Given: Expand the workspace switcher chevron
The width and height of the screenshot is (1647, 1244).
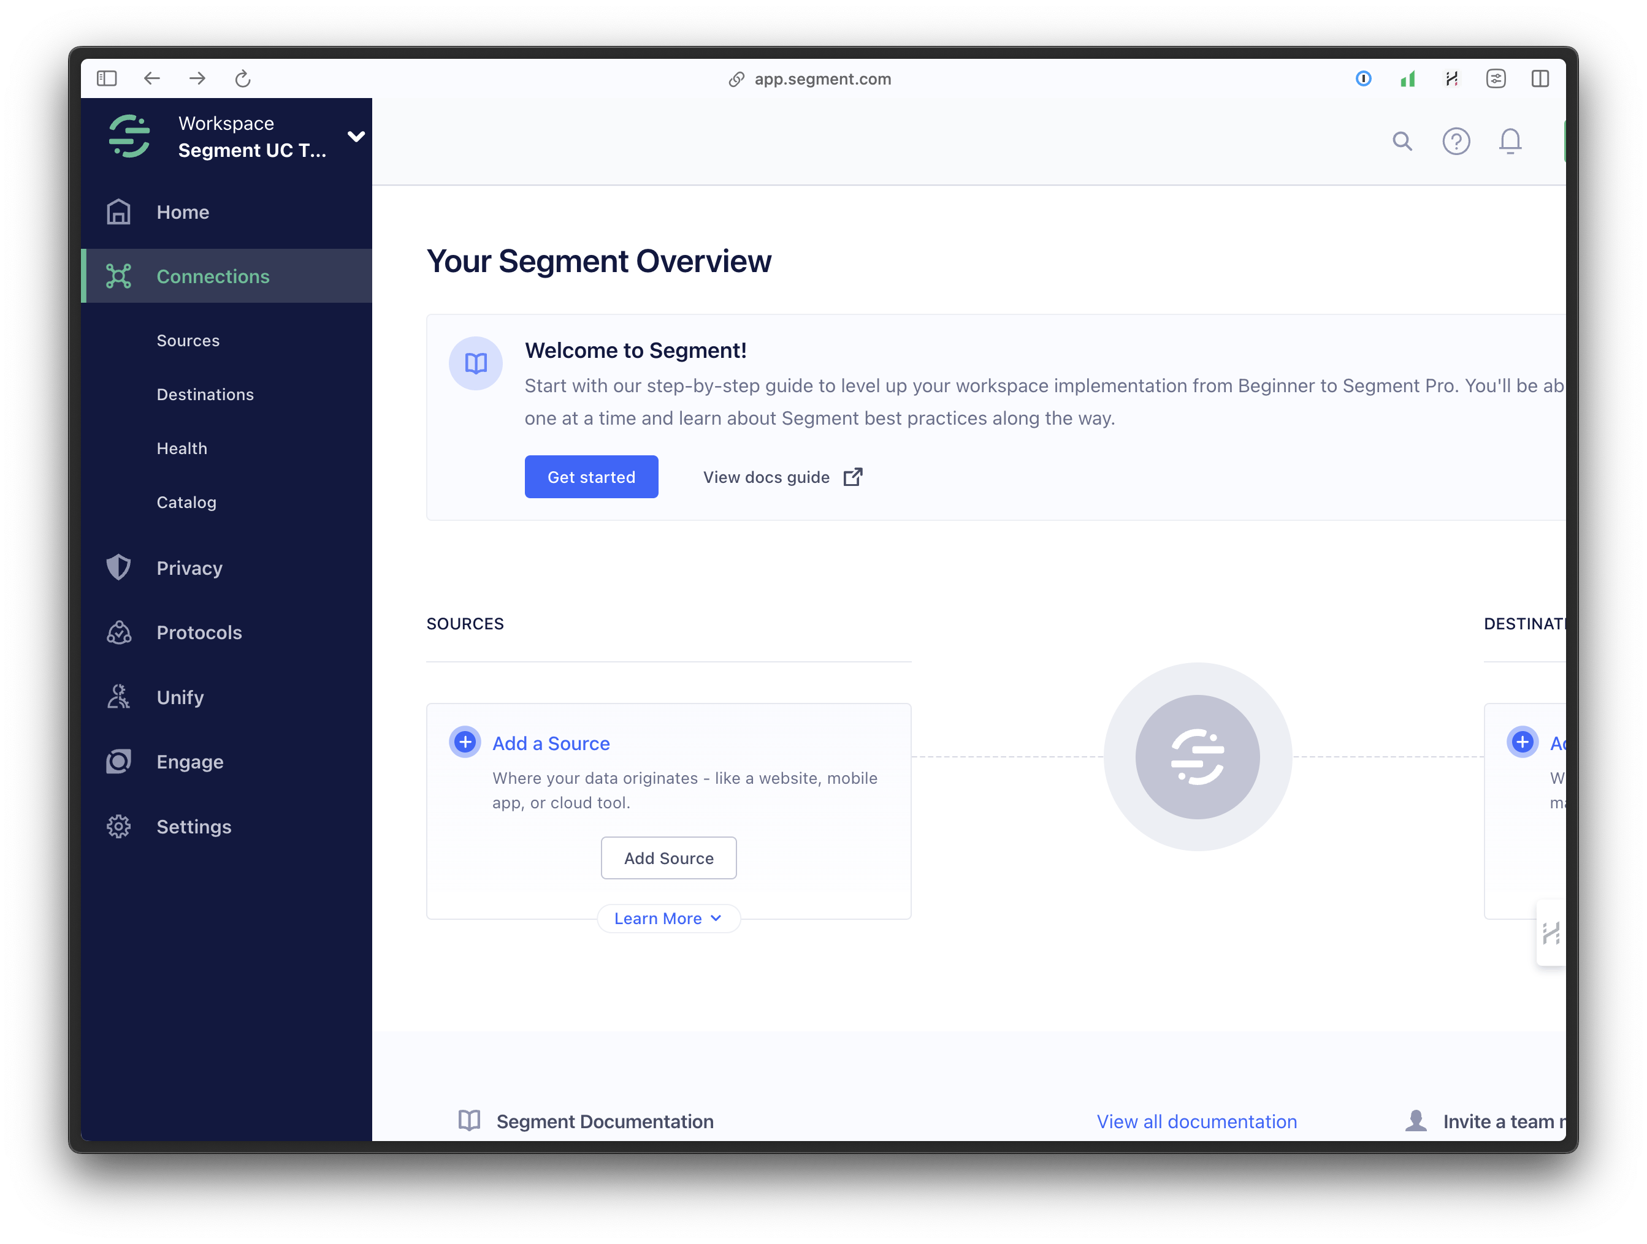Looking at the screenshot, I should pyautogui.click(x=357, y=136).
